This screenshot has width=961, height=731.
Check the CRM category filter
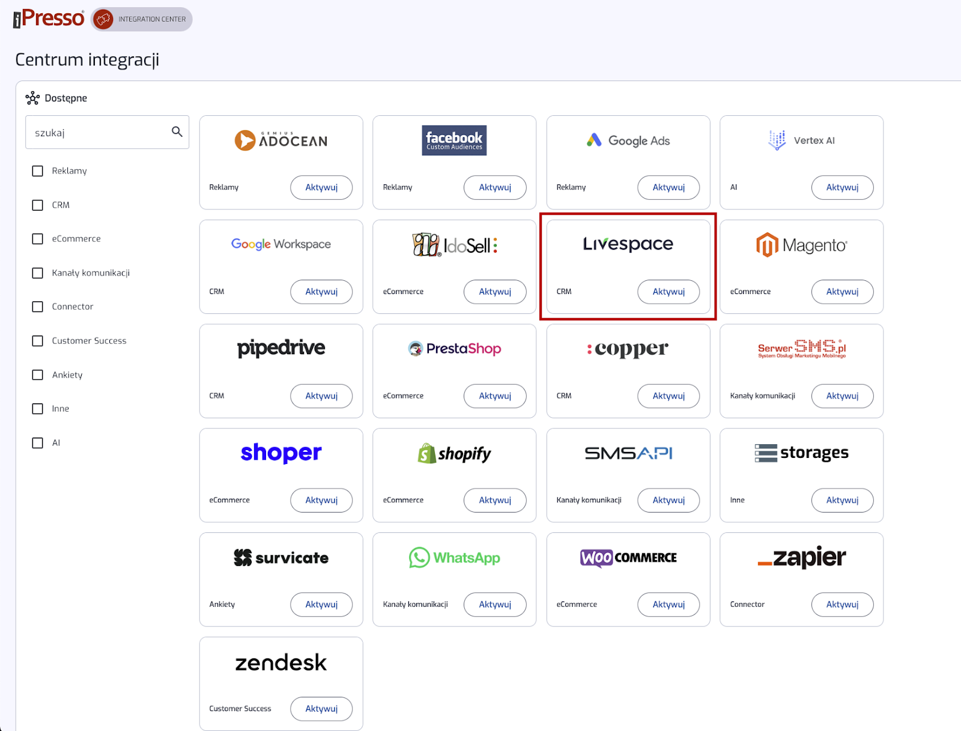point(37,205)
